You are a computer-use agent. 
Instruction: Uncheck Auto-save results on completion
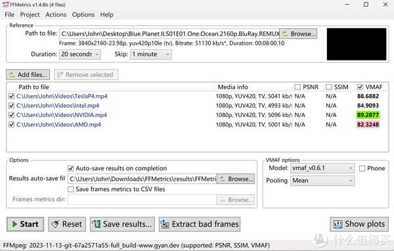(71, 168)
